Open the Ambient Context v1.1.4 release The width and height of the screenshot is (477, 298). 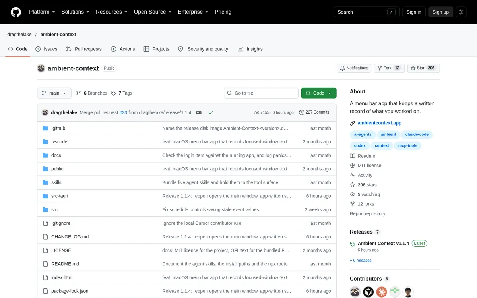click(x=383, y=244)
